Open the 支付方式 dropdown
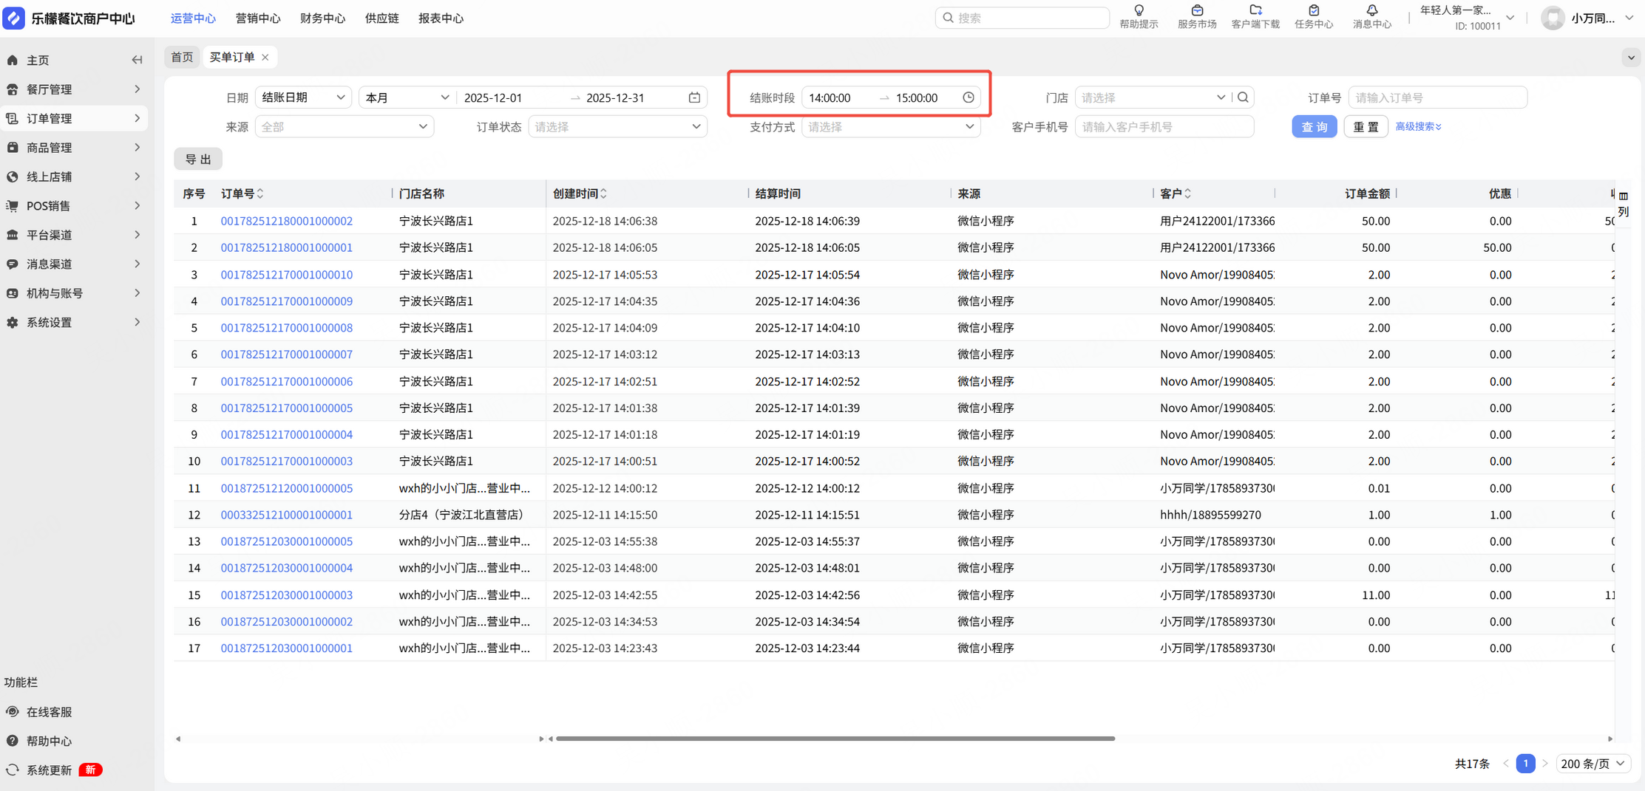Image resolution: width=1645 pixels, height=791 pixels. (x=890, y=127)
